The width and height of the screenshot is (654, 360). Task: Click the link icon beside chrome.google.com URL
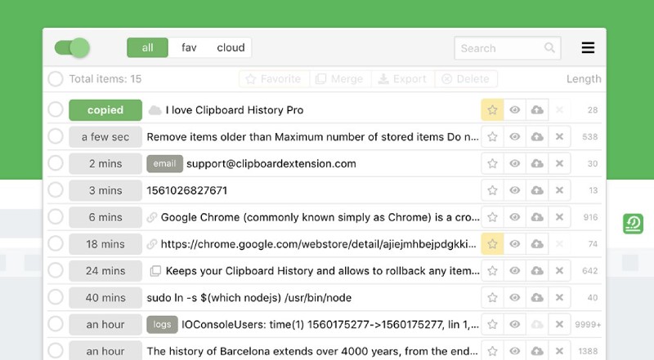(x=152, y=244)
